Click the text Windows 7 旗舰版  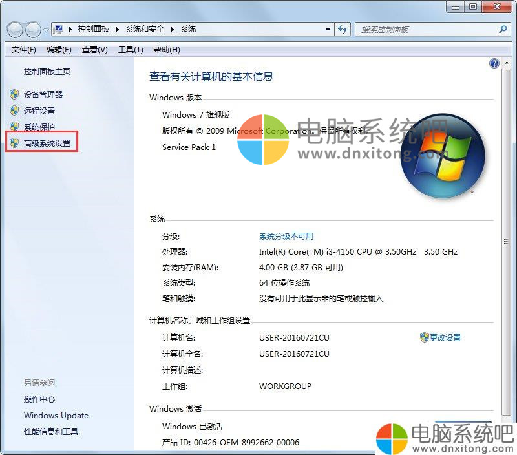(x=196, y=115)
